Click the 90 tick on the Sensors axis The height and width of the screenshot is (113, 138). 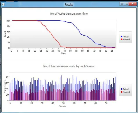click(x=106, y=103)
